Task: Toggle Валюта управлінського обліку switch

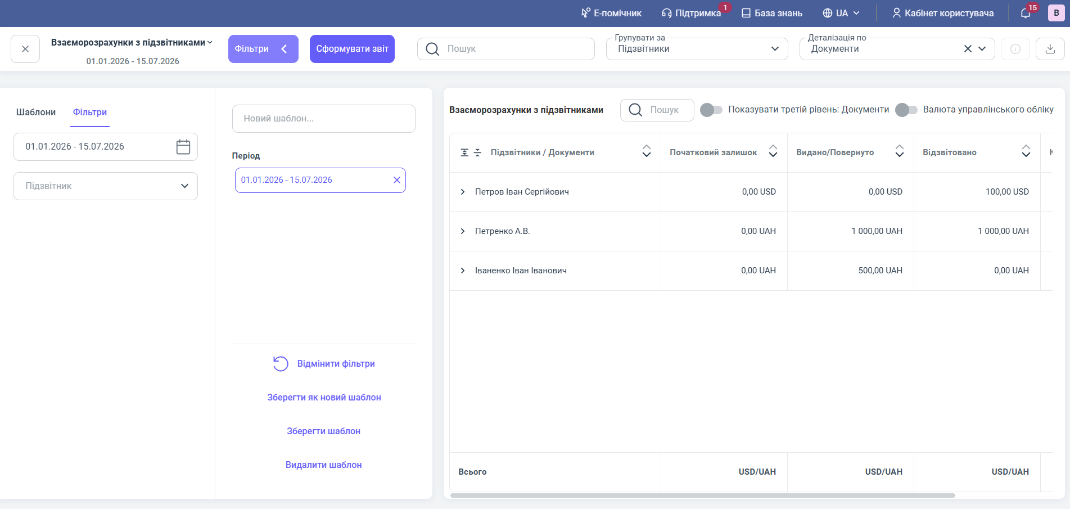Action: point(906,110)
